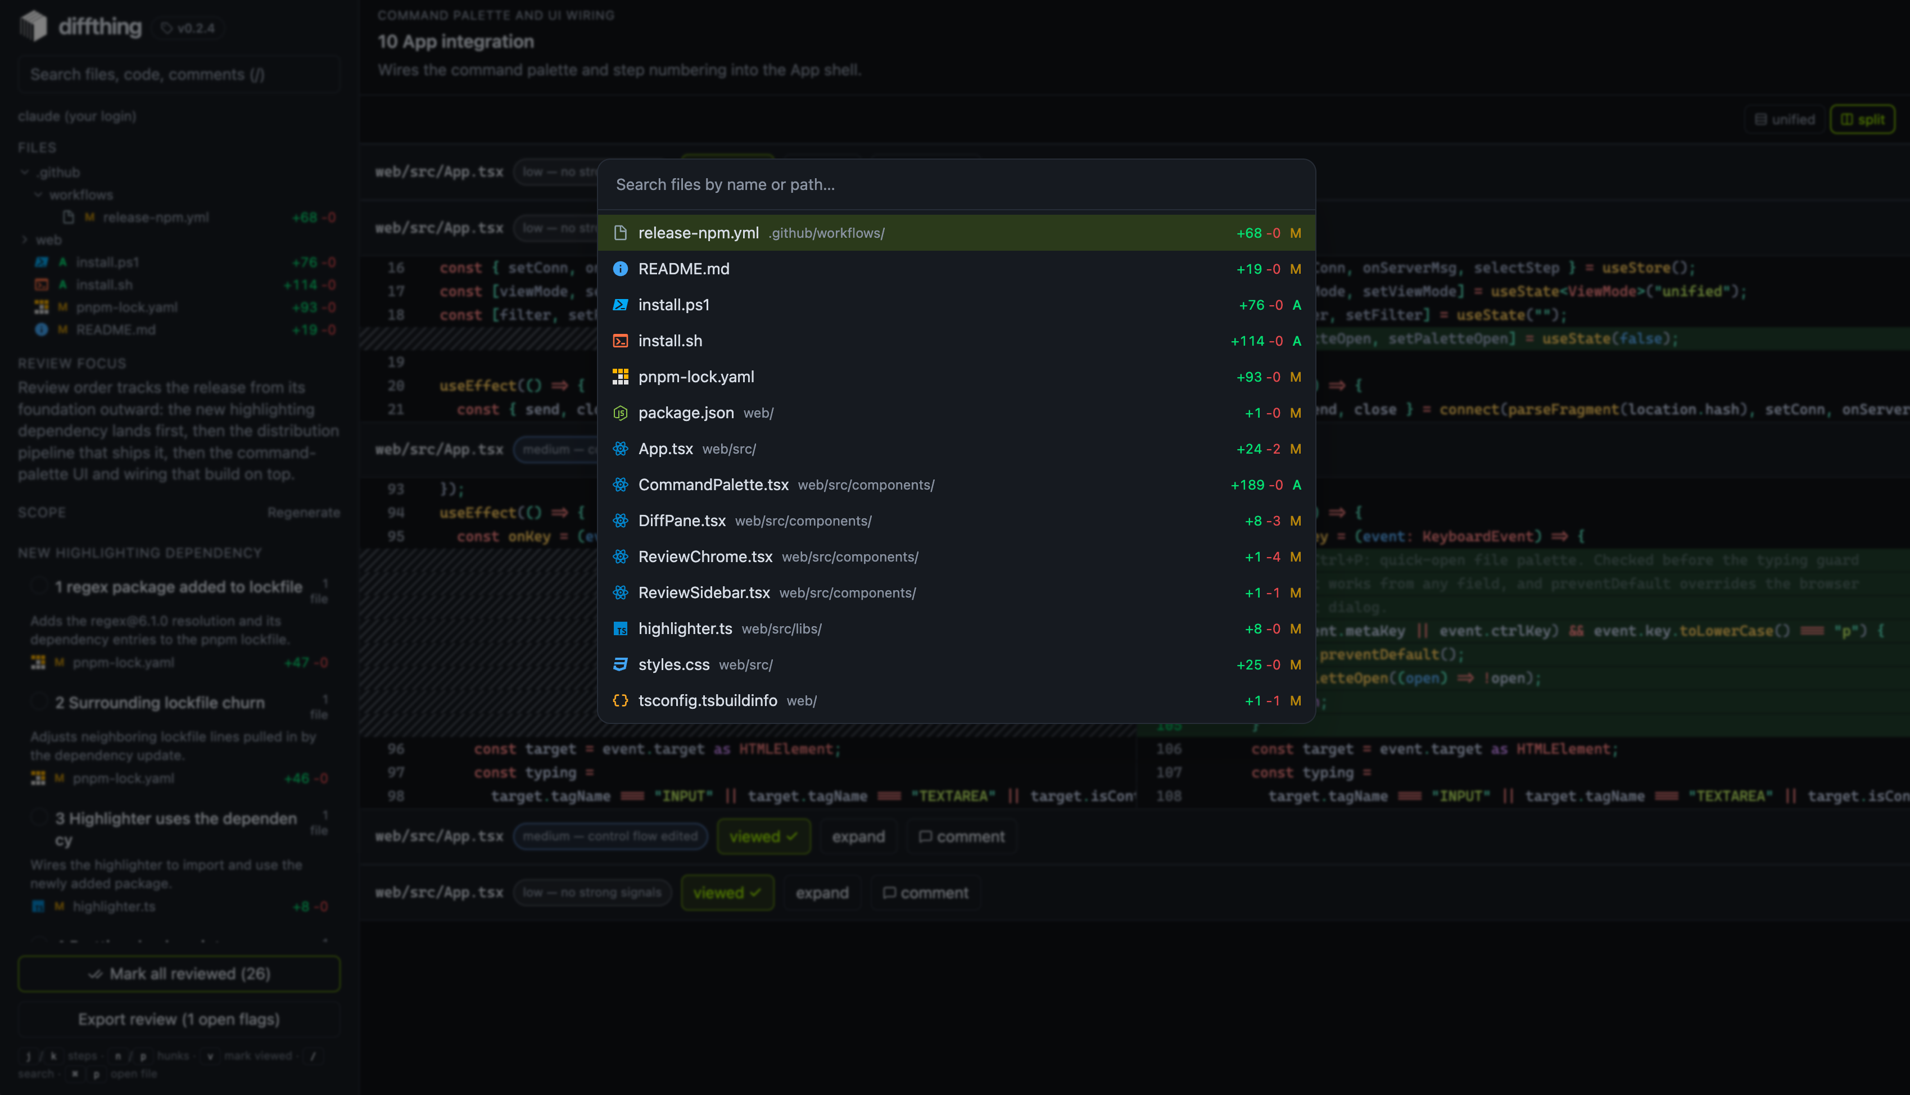Click the tsconfig.tsbuildinfo braces icon

coord(619,701)
